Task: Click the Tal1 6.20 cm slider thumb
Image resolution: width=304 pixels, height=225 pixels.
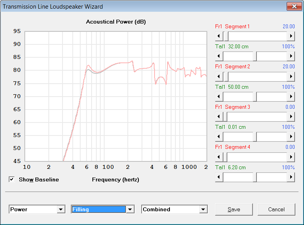Action: coord(255,177)
